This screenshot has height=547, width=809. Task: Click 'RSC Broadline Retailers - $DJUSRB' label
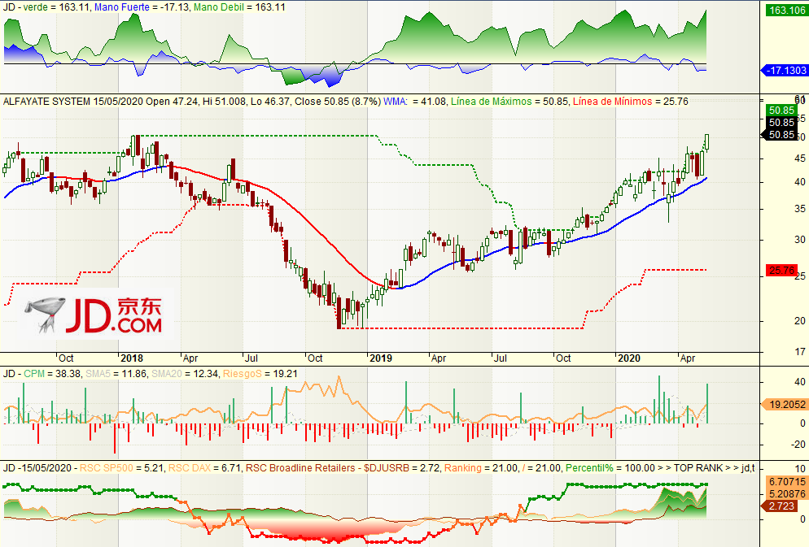[327, 467]
